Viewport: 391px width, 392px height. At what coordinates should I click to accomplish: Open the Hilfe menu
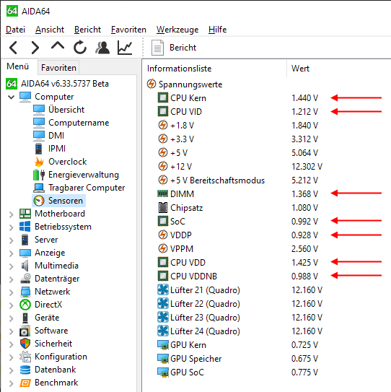pos(217,30)
